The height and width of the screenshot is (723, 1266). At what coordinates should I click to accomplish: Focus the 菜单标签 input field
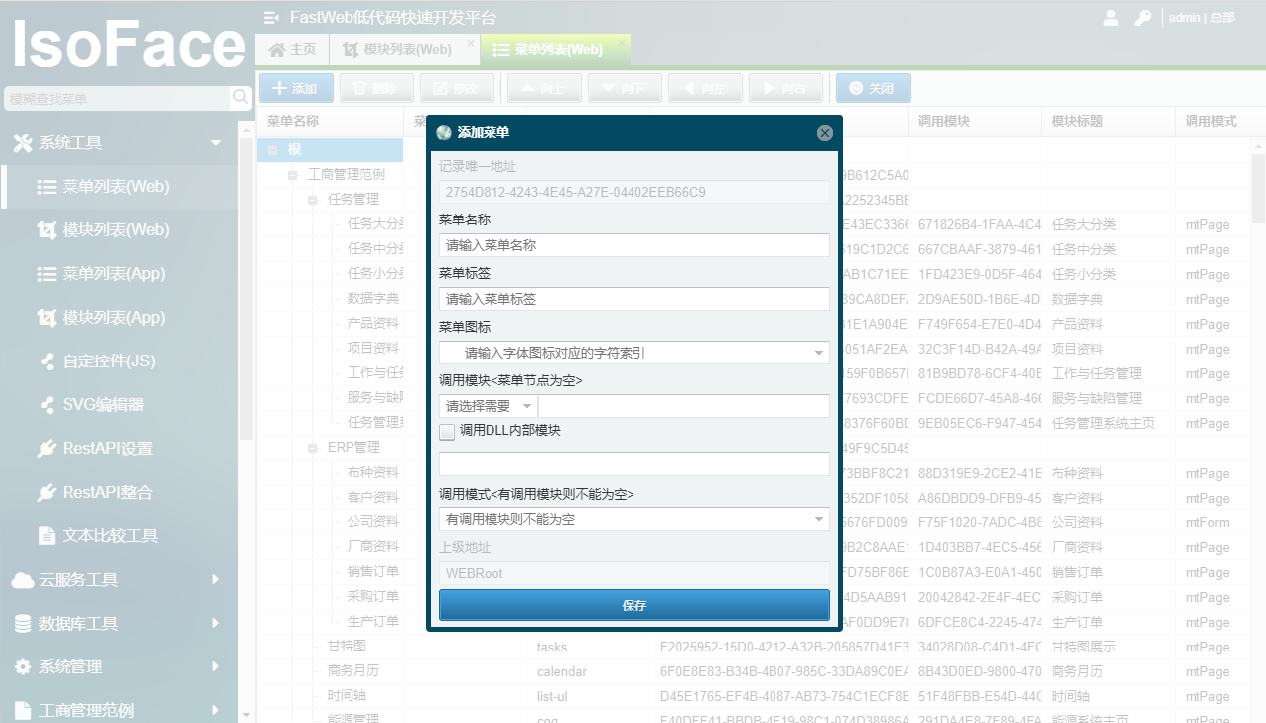pyautogui.click(x=633, y=299)
